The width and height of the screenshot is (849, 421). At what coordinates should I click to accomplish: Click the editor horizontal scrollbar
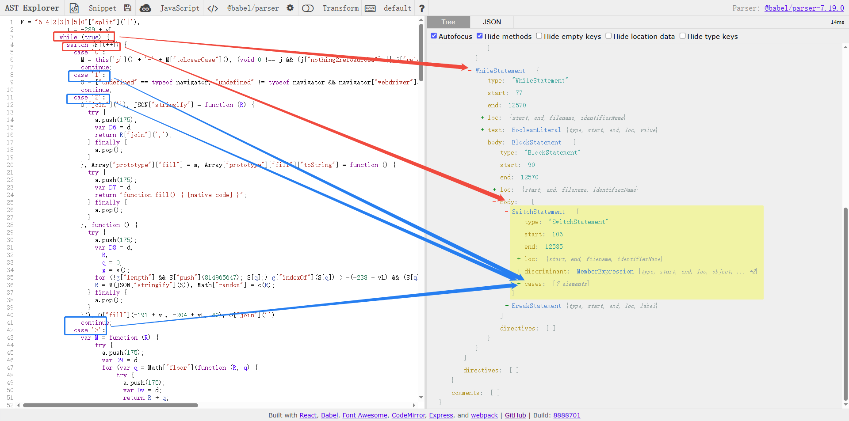tap(111, 405)
